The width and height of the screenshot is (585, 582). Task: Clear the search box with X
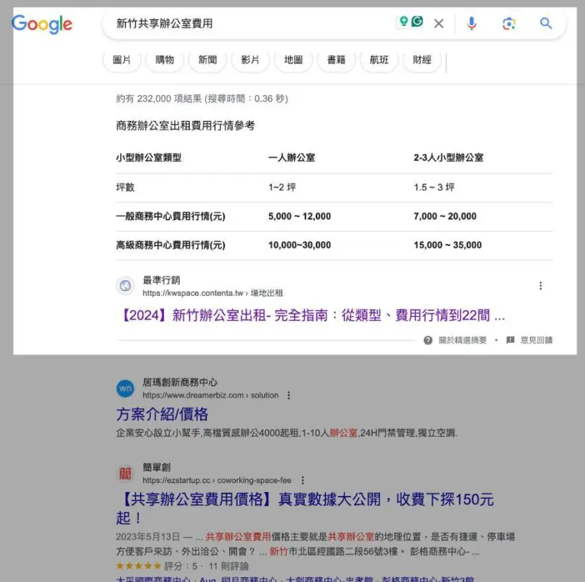(439, 24)
